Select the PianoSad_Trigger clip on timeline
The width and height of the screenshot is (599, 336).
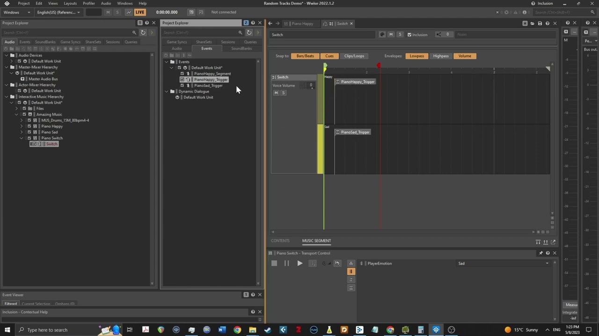[x=353, y=132]
